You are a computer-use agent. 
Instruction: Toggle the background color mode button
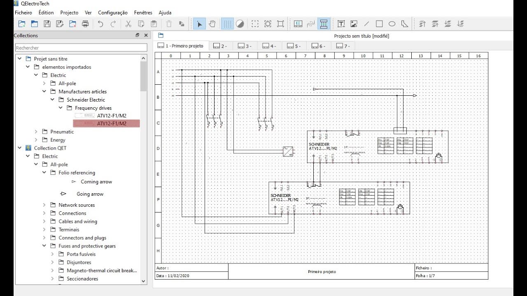point(240,24)
